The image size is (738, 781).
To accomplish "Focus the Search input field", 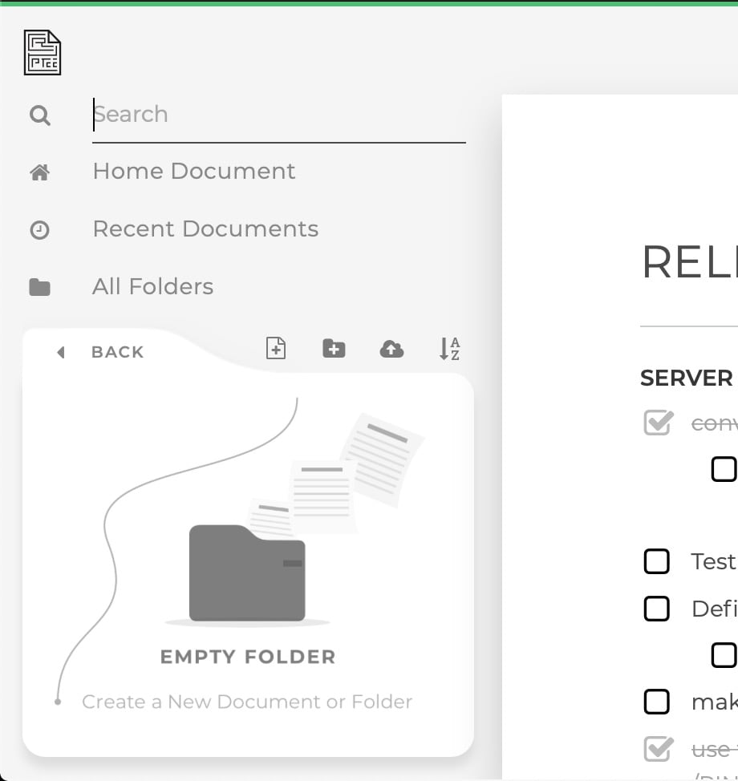I will click(x=279, y=115).
